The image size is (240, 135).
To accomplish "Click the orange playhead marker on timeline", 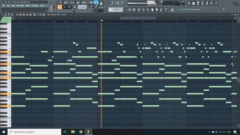I will click(x=102, y=21).
